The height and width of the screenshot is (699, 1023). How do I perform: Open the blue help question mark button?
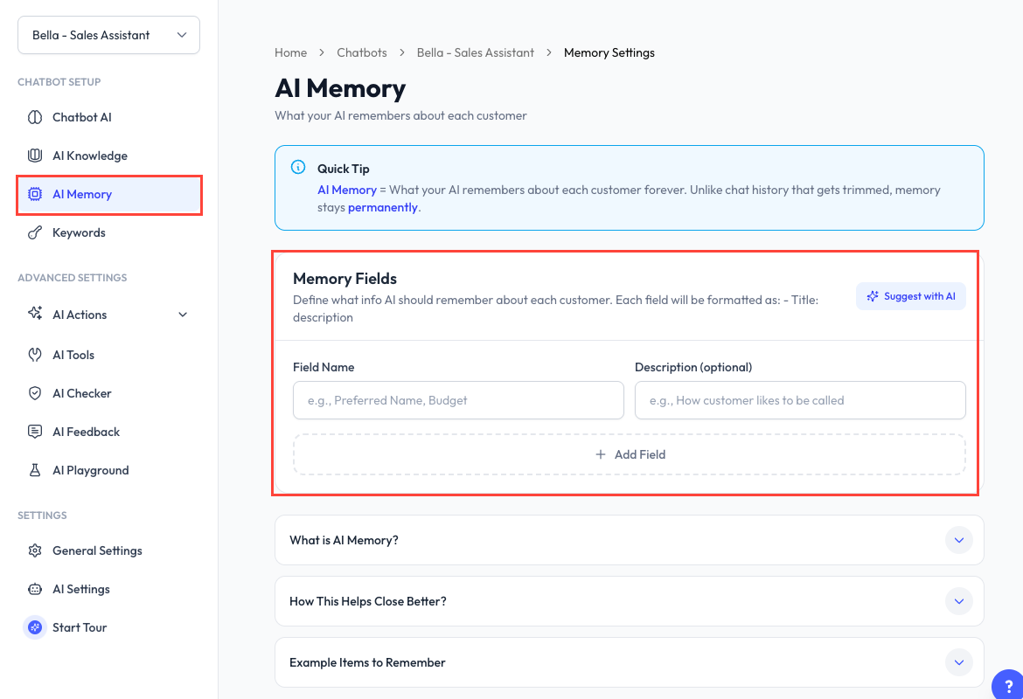click(1007, 685)
